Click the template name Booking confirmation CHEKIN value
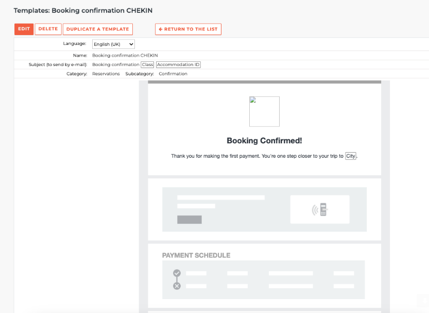The image size is (429, 313). pyautogui.click(x=125, y=55)
